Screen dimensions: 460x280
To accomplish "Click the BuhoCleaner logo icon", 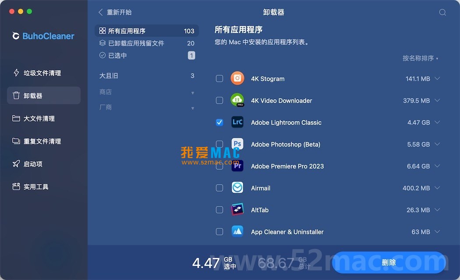I will coord(16,36).
